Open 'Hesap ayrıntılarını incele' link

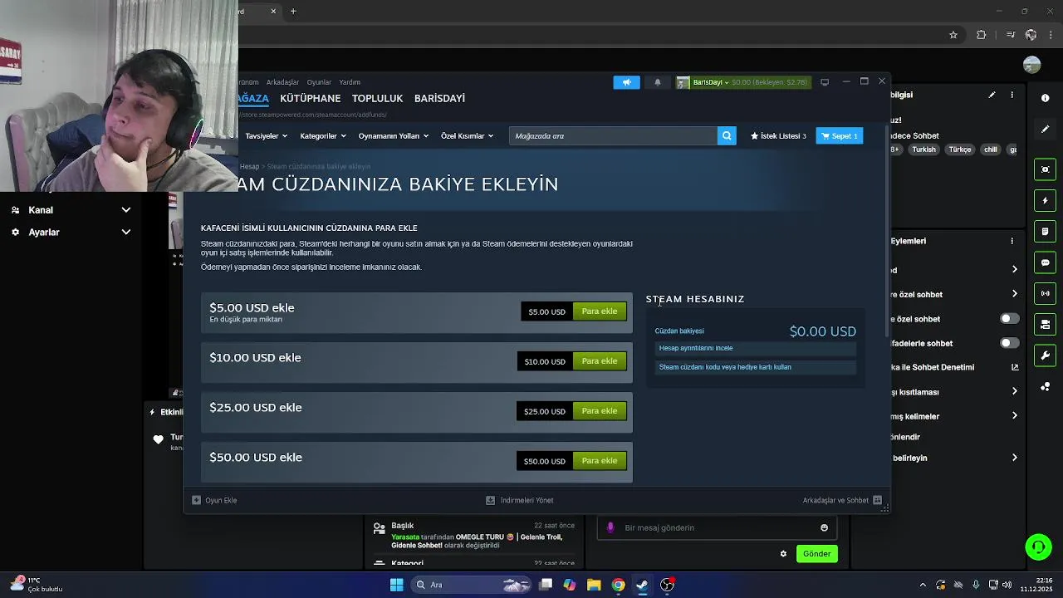755,348
